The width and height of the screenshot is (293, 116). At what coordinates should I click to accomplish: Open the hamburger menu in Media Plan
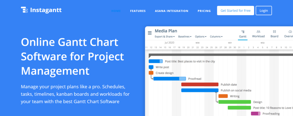click(x=150, y=33)
